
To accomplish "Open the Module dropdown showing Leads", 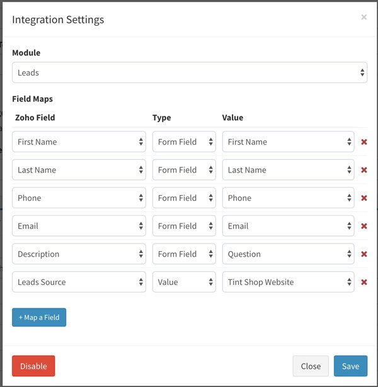I will 189,72.
